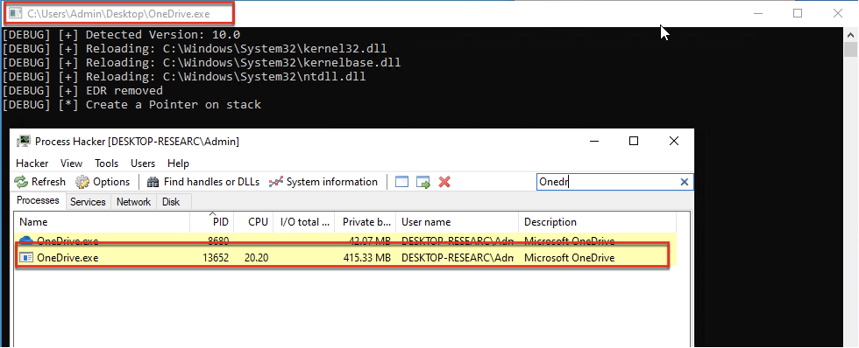Click the 20.20 CPU value
The image size is (859, 348).
pyautogui.click(x=256, y=258)
